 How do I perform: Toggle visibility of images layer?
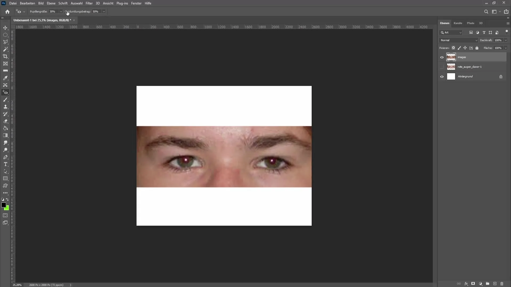click(x=442, y=57)
